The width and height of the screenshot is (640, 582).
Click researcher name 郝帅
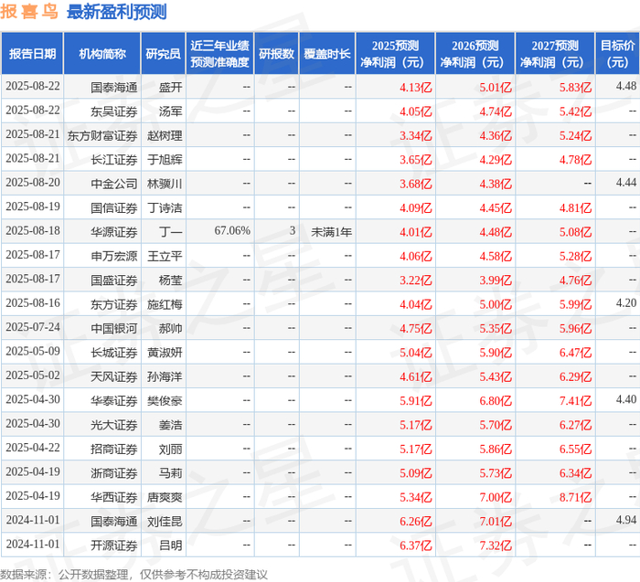tap(171, 328)
